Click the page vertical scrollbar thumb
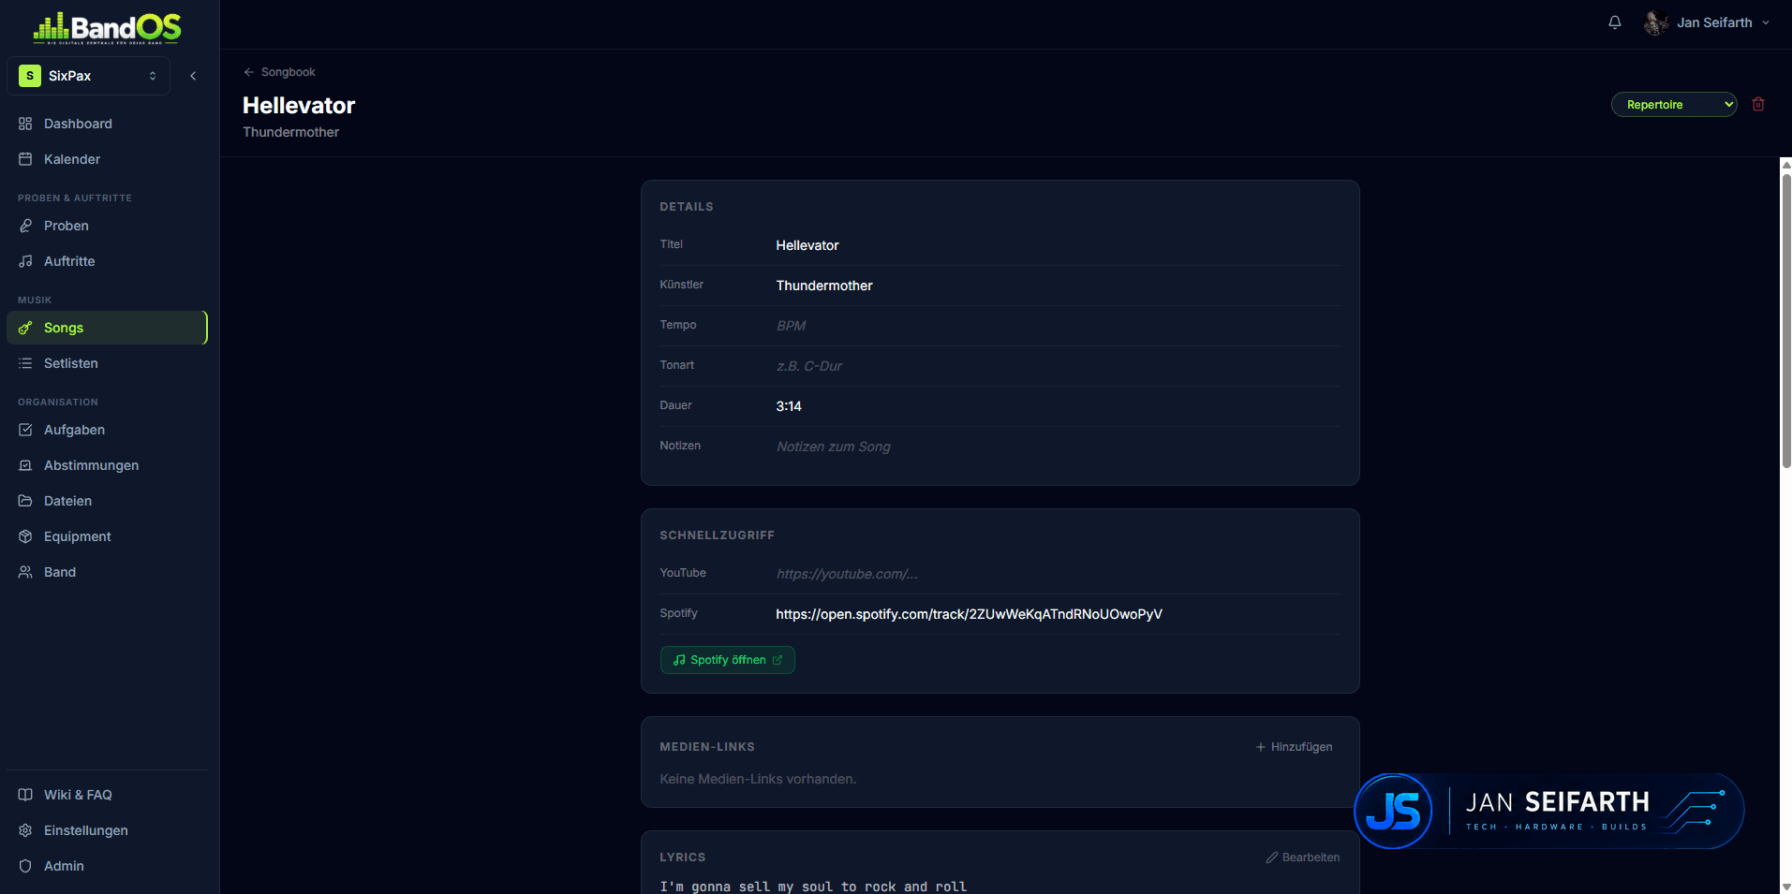The image size is (1792, 894). (x=1785, y=320)
